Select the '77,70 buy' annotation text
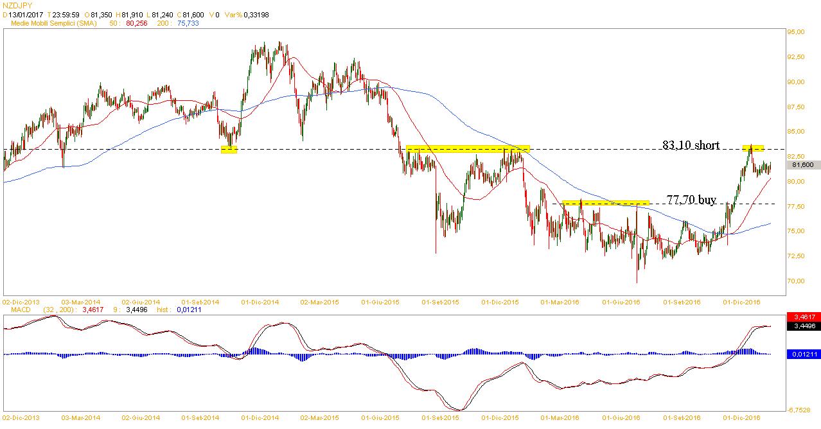The image size is (821, 429). (x=691, y=200)
